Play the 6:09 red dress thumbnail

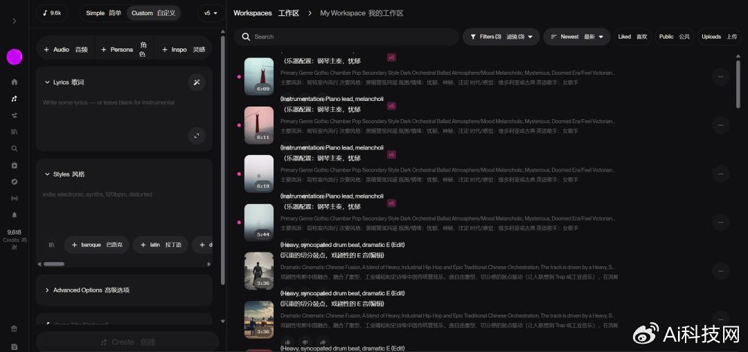[x=259, y=77]
